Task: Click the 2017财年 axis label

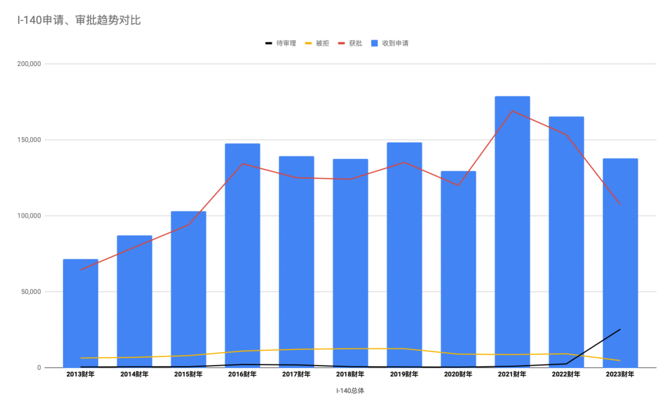Action: pos(296,374)
